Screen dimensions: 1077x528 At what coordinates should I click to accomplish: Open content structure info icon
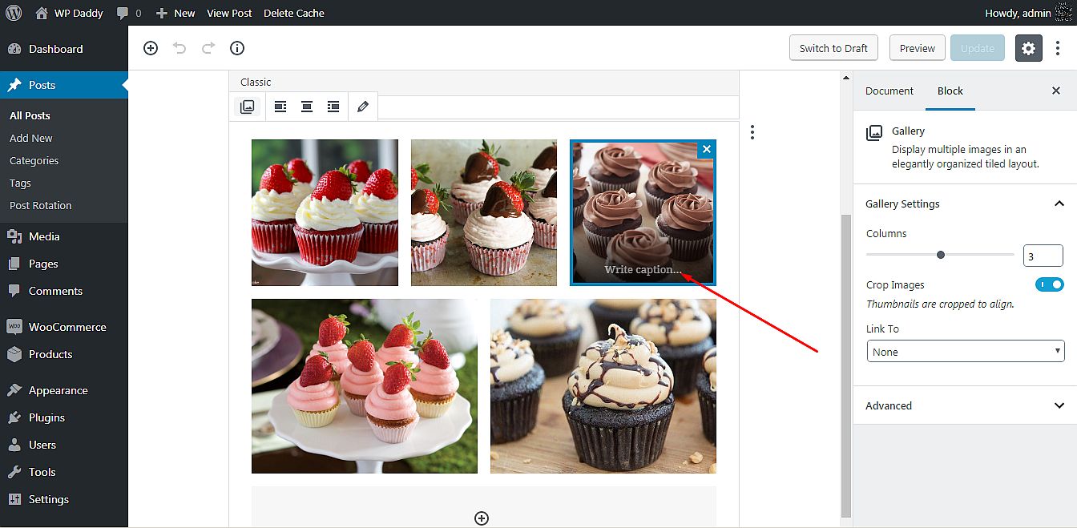237,48
